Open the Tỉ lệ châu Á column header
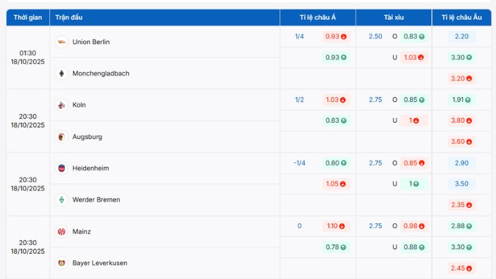 coord(317,17)
